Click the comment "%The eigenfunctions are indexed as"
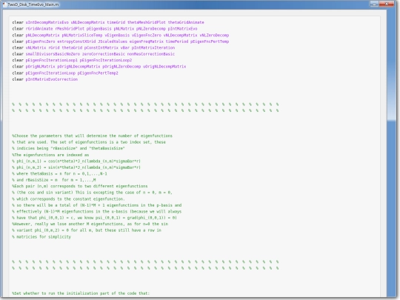400x300 pixels. click(x=50, y=155)
